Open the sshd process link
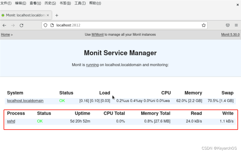The image size is (241, 153). click(x=11, y=121)
